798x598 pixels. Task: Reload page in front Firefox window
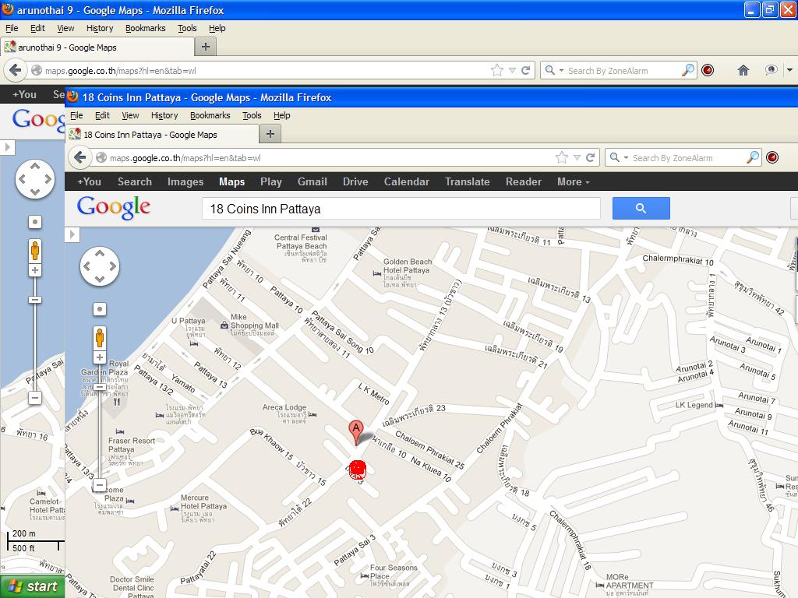point(591,157)
